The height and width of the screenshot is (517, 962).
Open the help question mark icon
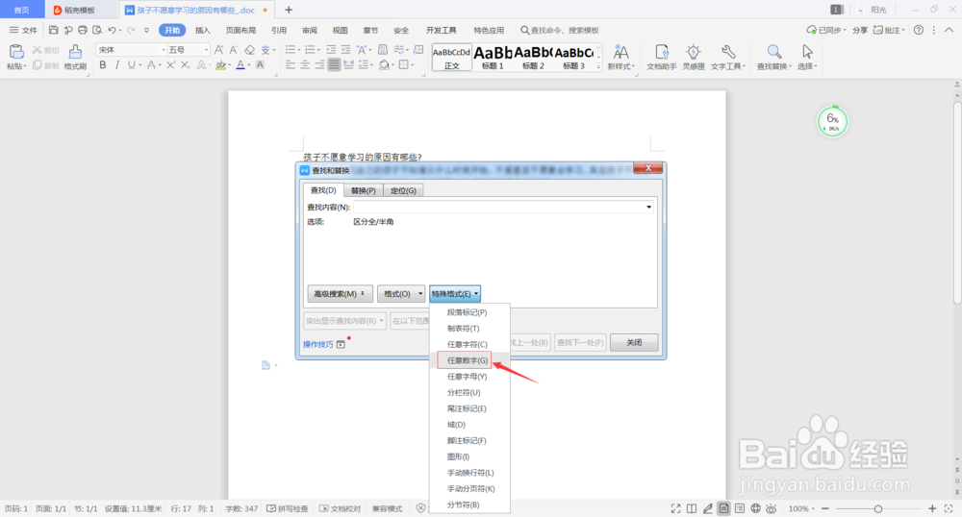pos(919,30)
